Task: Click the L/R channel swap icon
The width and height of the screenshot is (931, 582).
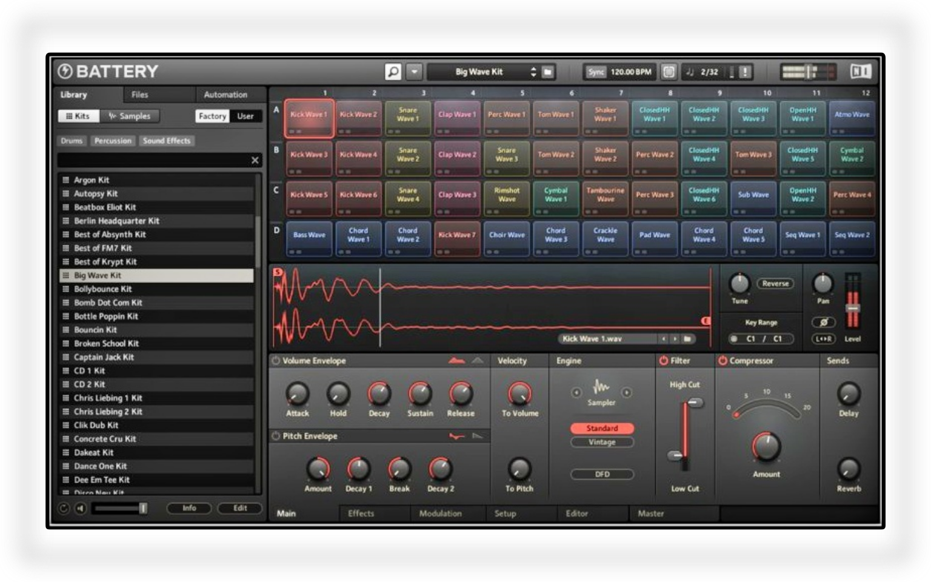Action: pos(823,339)
